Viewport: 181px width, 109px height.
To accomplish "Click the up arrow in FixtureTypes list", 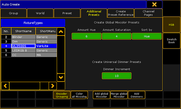I will pos(61,32).
